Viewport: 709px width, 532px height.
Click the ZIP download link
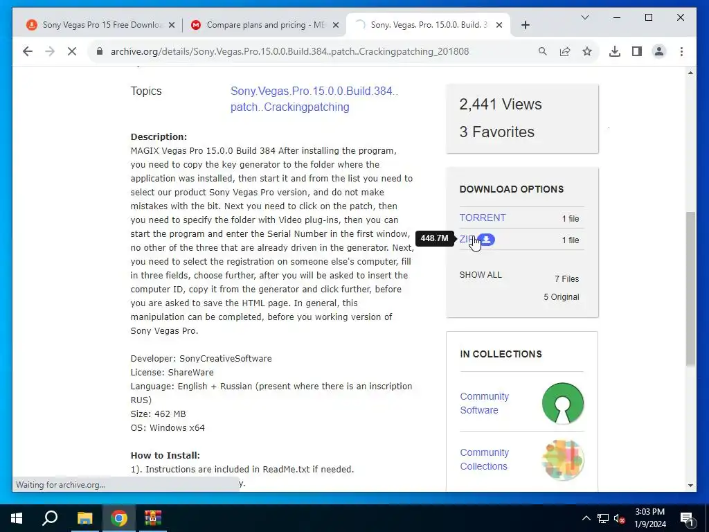click(x=467, y=239)
